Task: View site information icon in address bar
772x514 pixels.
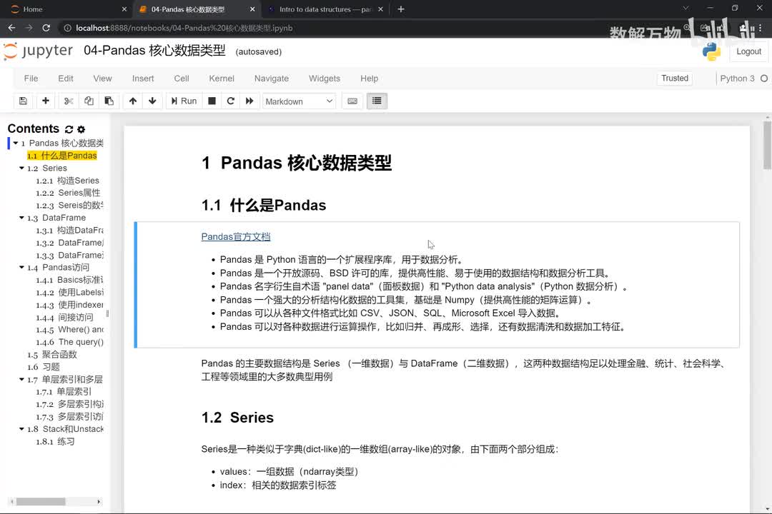Action: point(67,28)
